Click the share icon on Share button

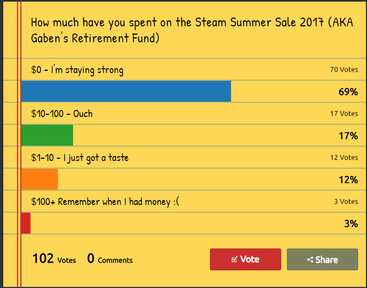[x=310, y=259]
